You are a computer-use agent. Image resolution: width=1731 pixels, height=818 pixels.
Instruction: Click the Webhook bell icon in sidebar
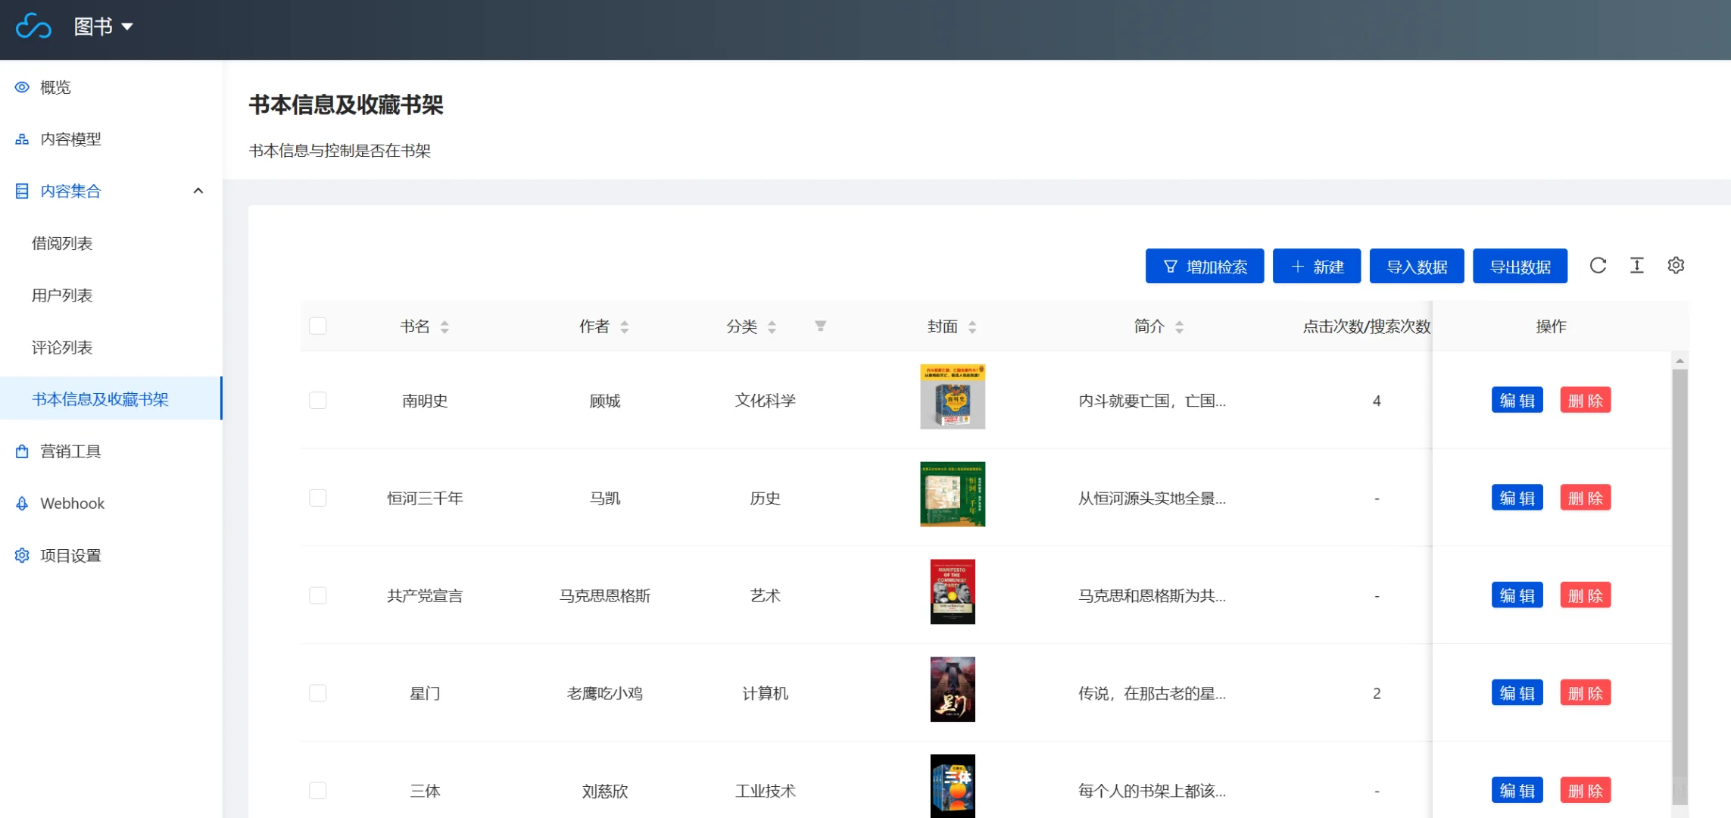coord(21,503)
